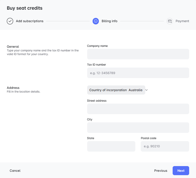This screenshot has height=178, width=196.
Task: Click the Postal code label text
Action: [x=148, y=138]
